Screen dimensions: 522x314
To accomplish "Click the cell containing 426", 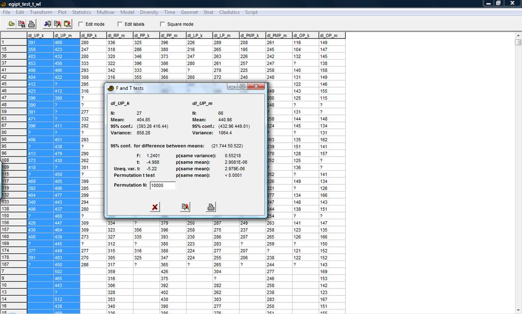I will click(x=173, y=271).
